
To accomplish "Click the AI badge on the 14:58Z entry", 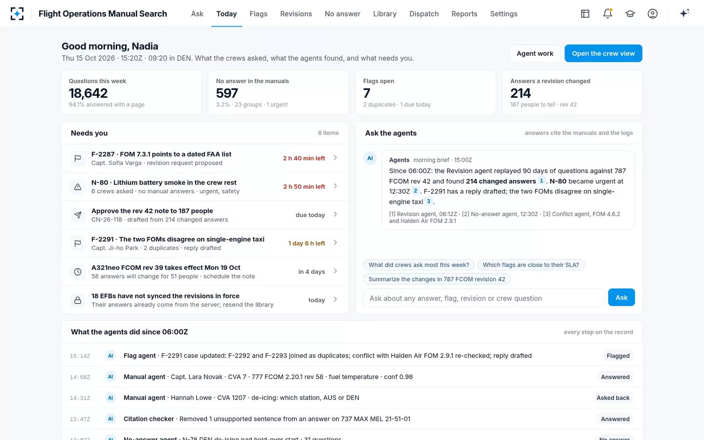I will click(110, 377).
